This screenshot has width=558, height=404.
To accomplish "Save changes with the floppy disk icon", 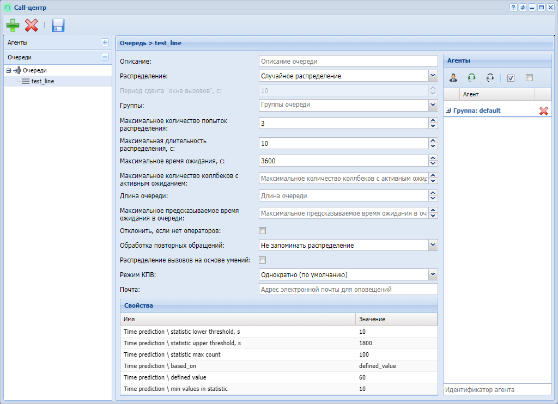I will 58,25.
